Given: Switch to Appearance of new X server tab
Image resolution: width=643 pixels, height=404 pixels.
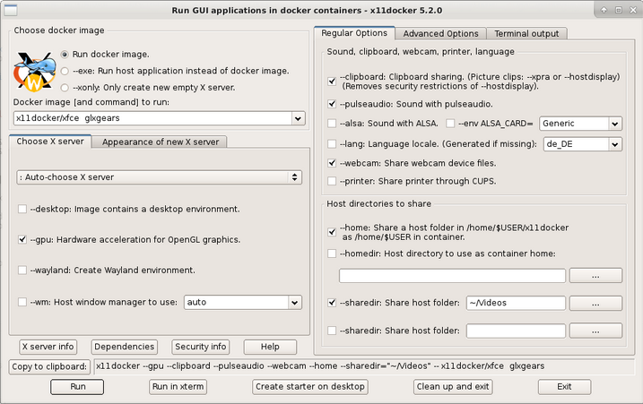Looking at the screenshot, I should pos(160,142).
